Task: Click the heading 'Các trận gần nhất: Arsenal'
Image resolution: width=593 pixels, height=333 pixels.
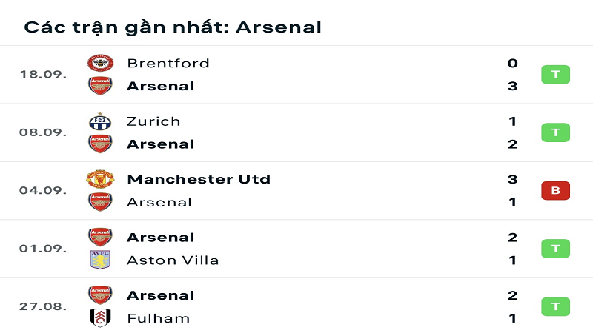Action: click(173, 27)
